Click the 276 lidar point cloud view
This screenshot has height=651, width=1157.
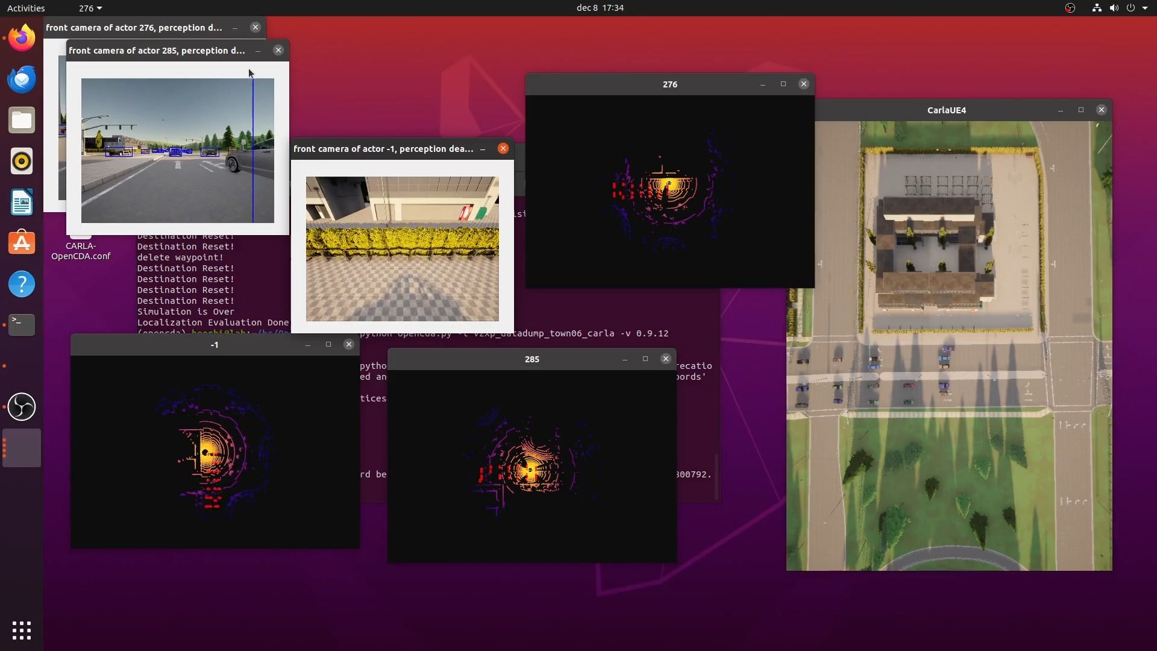click(x=670, y=191)
